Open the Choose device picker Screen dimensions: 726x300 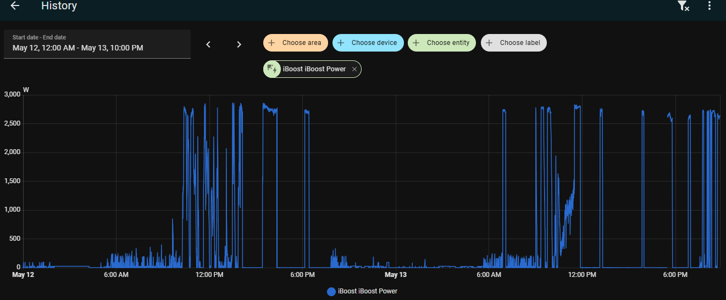click(x=368, y=43)
